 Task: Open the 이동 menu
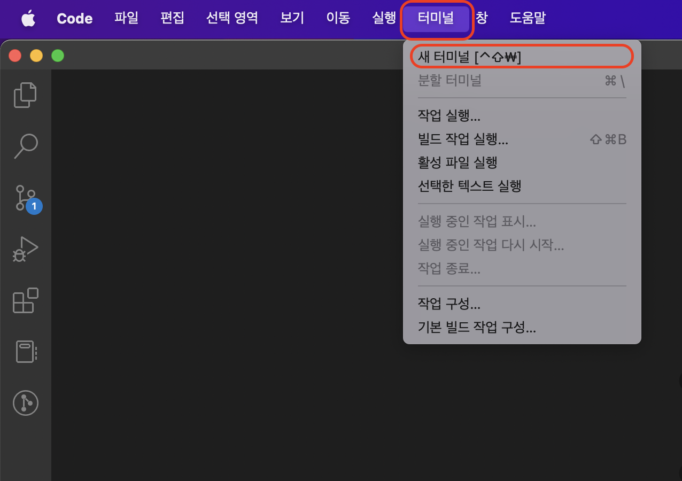coord(338,18)
